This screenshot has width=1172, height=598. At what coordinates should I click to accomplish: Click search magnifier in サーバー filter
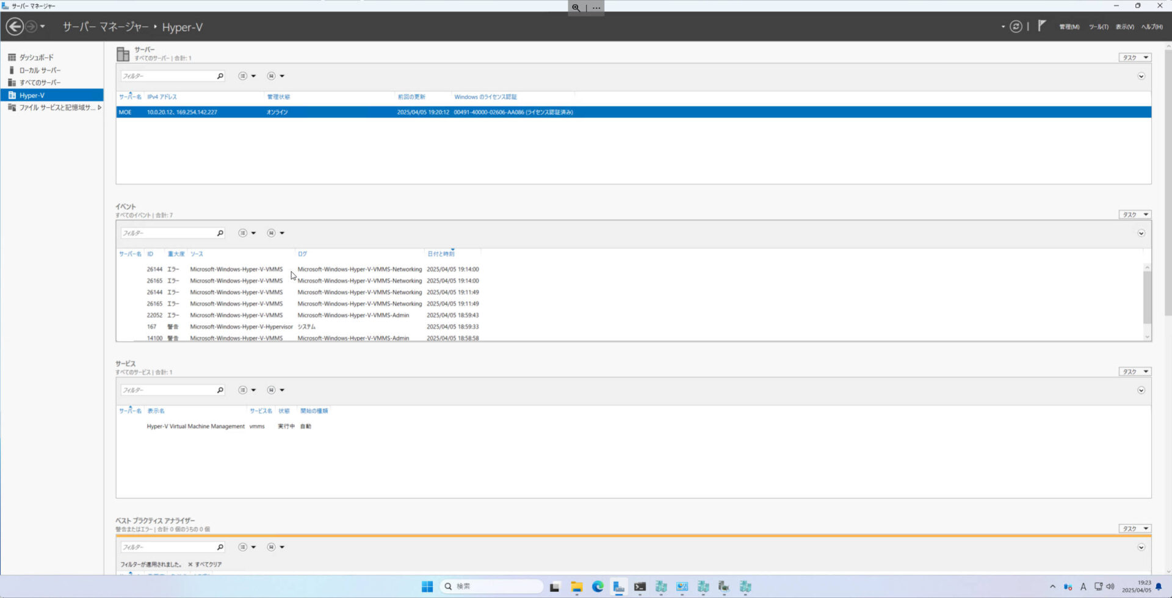(220, 76)
